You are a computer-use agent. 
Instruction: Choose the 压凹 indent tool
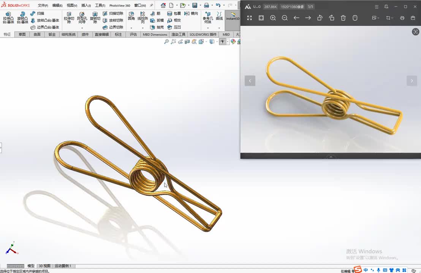pyautogui.click(x=174, y=27)
